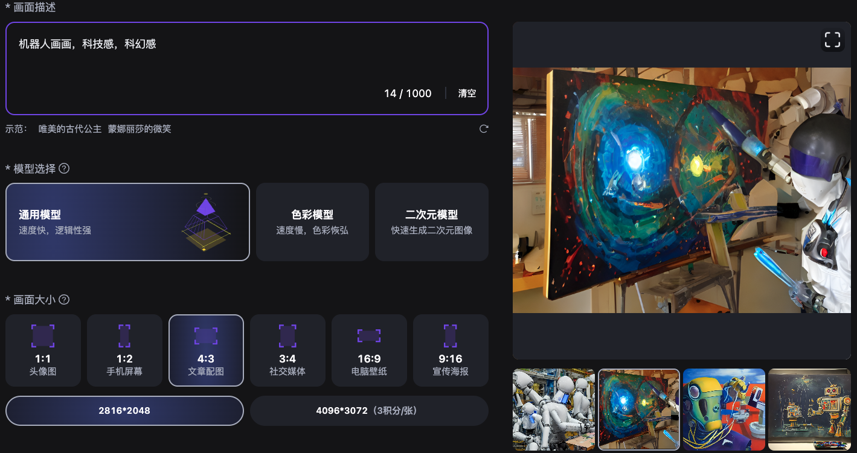The width and height of the screenshot is (857, 453).
Task: Open fullscreen preview of generated image
Action: [832, 40]
